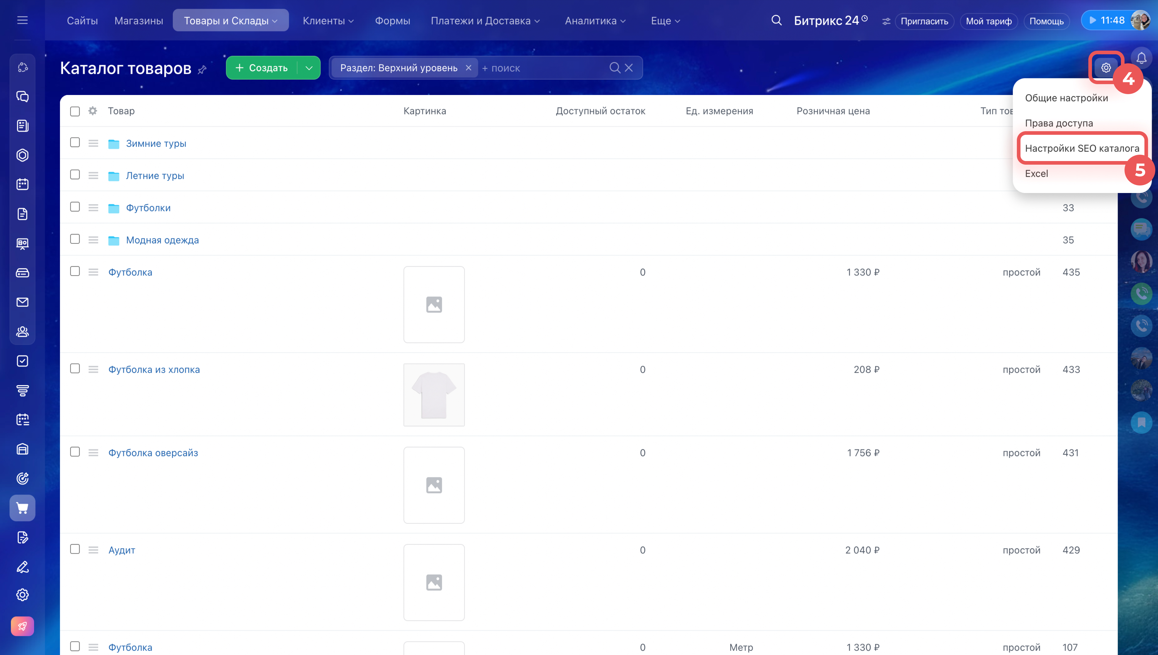Pin the Каталог товаров page title
The width and height of the screenshot is (1158, 655).
point(202,70)
